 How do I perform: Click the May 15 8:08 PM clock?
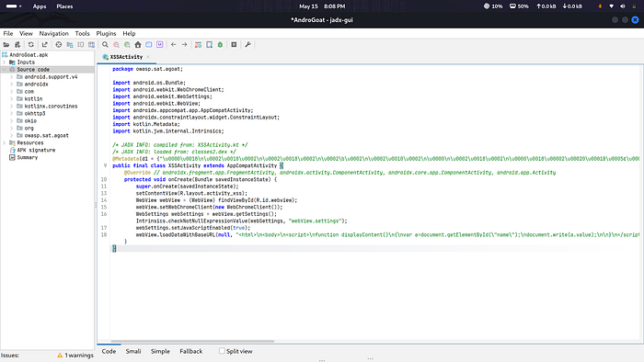pos(322,6)
